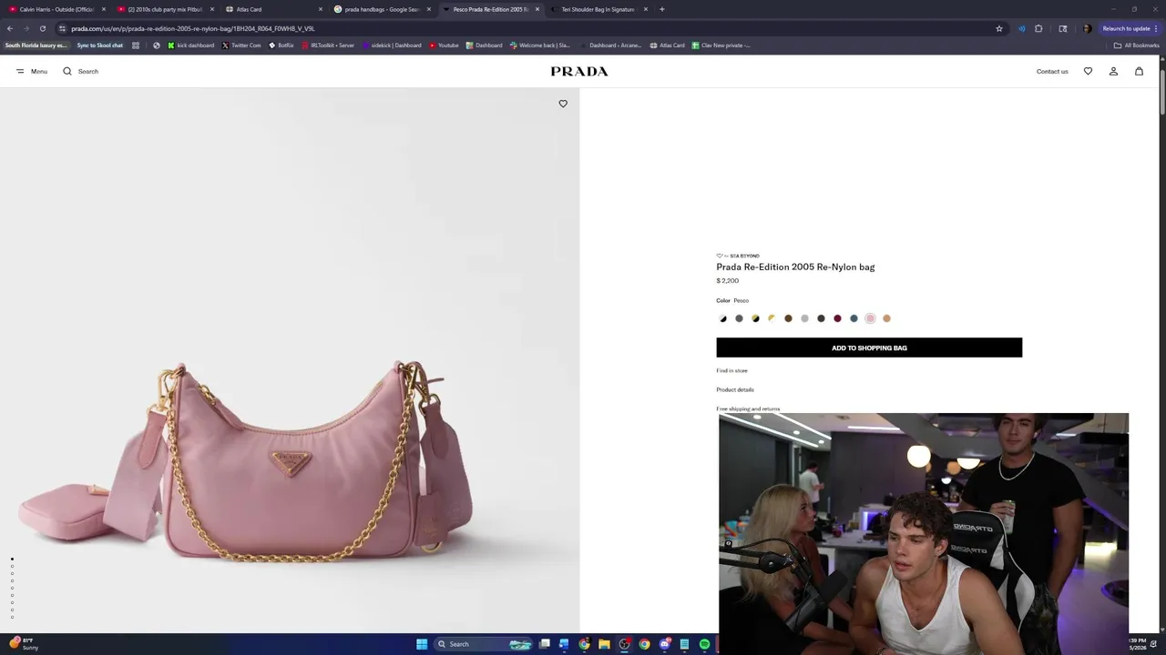
Task: Bookmark this page with the star
Action: 999,28
